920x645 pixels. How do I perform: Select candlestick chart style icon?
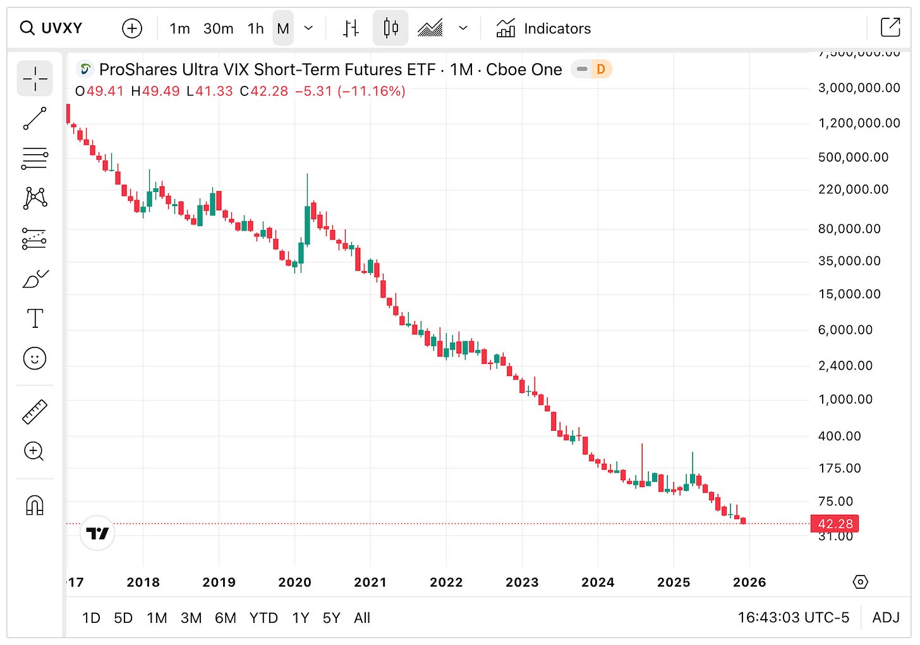coord(390,28)
